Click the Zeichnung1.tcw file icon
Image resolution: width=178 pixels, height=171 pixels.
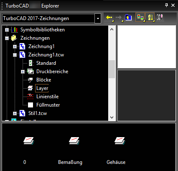[22, 55]
